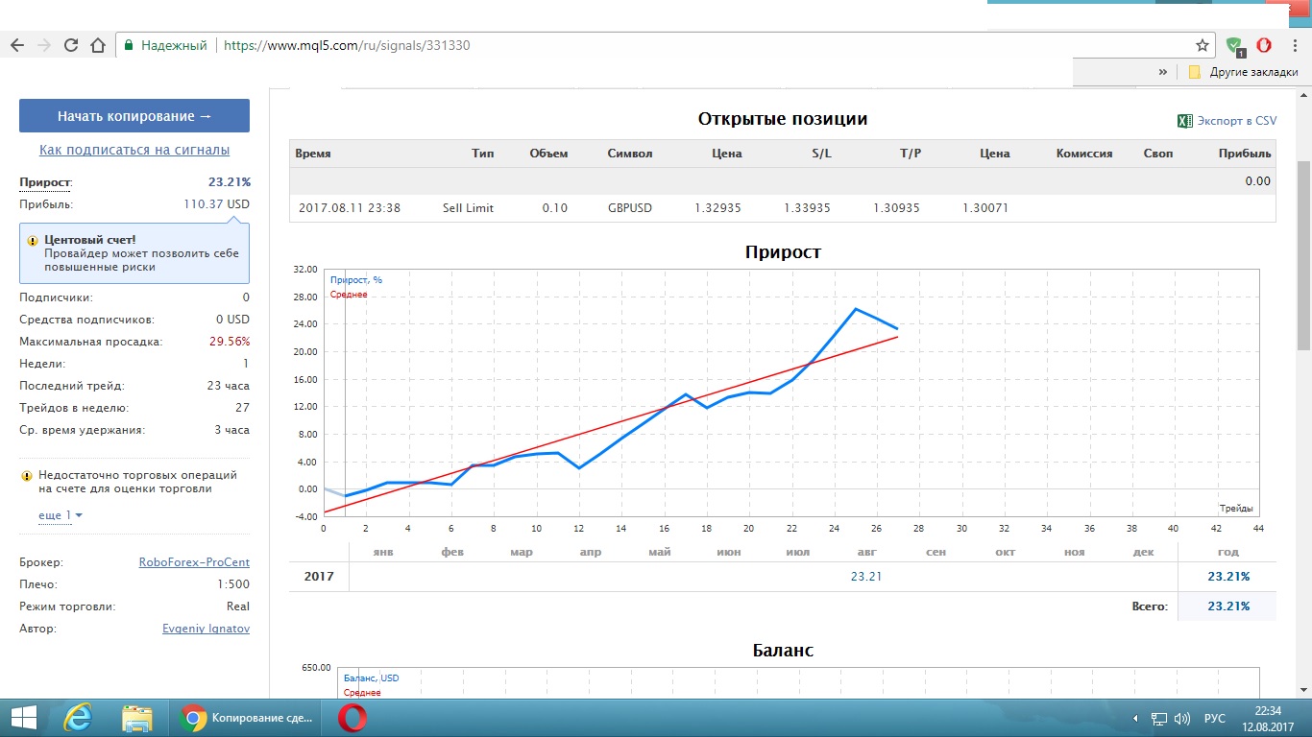
Task: Open the green shield extension icon
Action: click(1235, 45)
